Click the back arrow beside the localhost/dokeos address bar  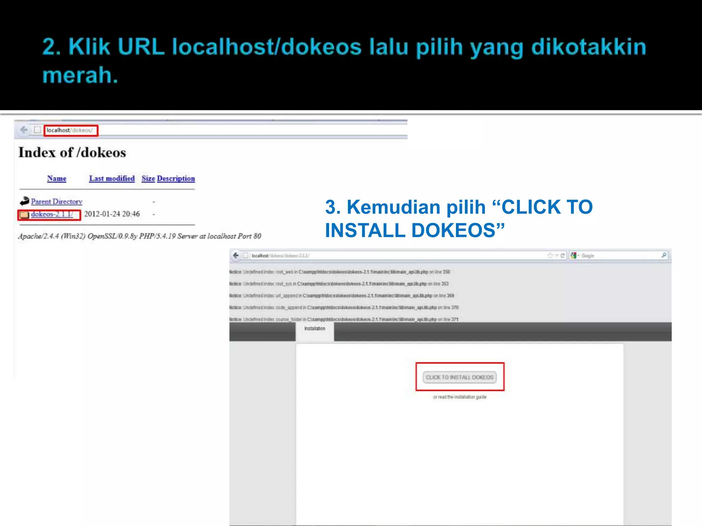pos(24,130)
